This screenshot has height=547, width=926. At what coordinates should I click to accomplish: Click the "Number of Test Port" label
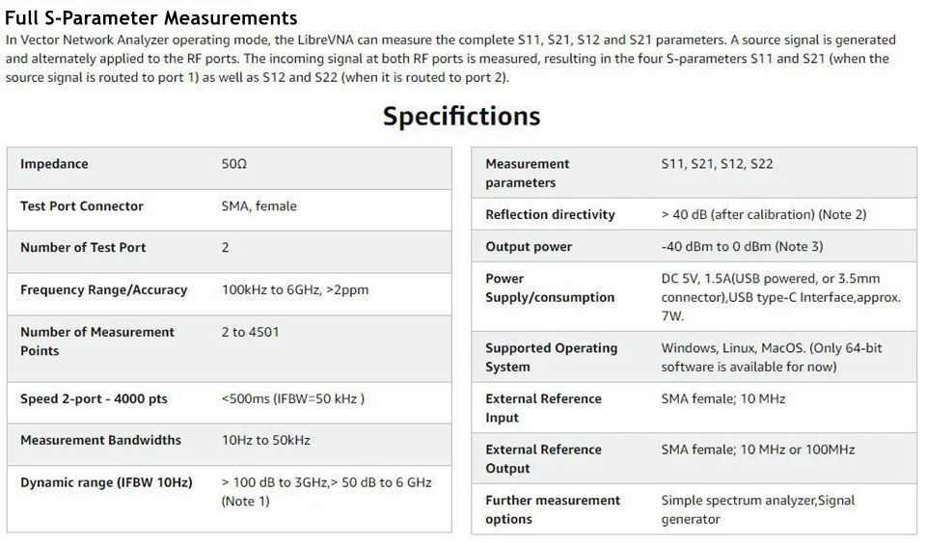click(83, 247)
